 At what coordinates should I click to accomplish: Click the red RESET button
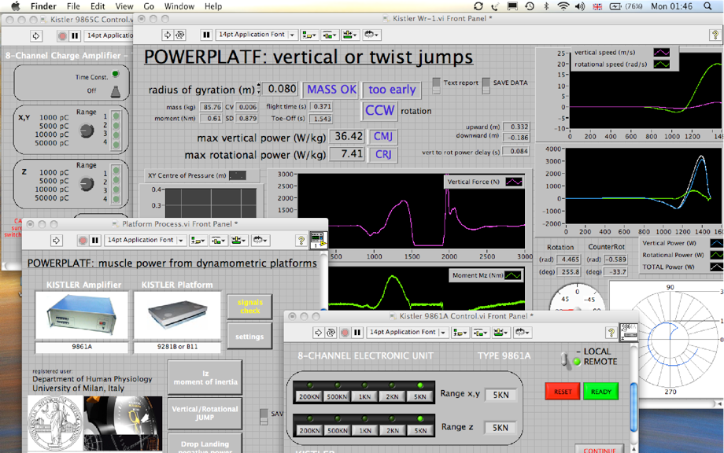[563, 392]
